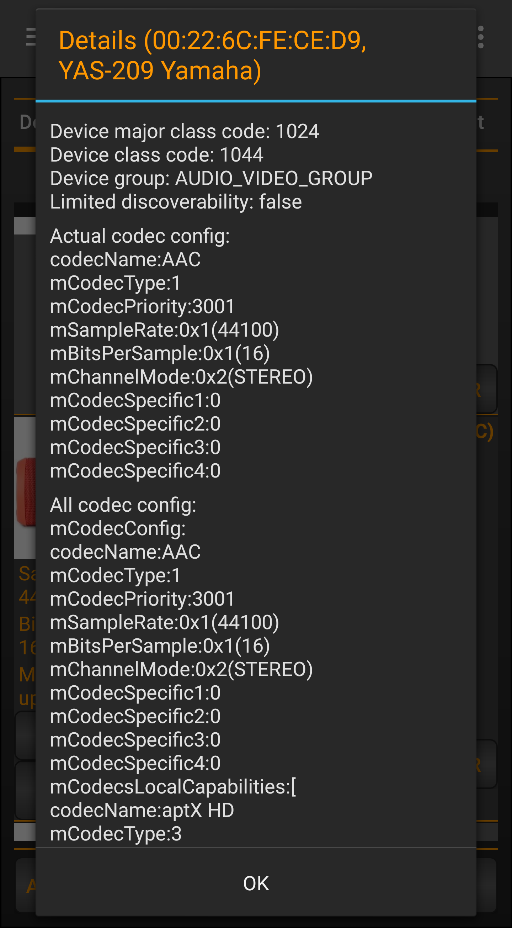Click the All codec config heading
The width and height of the screenshot is (512, 928).
tap(123, 505)
